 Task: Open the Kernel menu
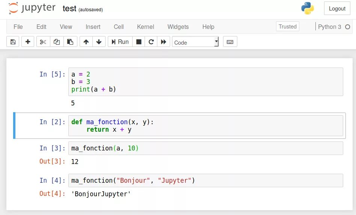(x=145, y=27)
